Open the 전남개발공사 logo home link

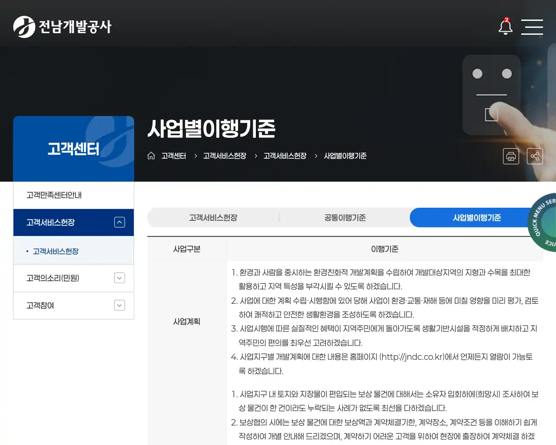point(63,27)
